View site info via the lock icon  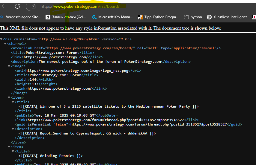point(34,6)
